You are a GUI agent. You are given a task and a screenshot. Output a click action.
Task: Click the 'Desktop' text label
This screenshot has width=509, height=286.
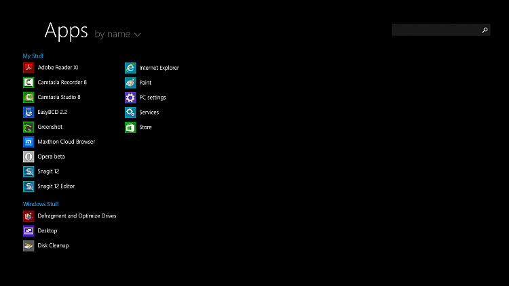[48, 230]
